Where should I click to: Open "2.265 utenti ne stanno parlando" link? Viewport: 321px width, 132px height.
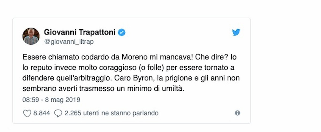pos(111,113)
